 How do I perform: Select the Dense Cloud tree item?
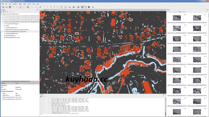(16, 32)
